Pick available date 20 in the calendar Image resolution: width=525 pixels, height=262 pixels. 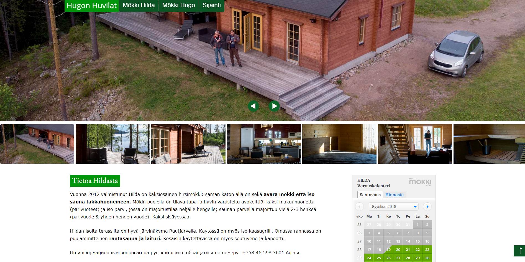(398, 250)
